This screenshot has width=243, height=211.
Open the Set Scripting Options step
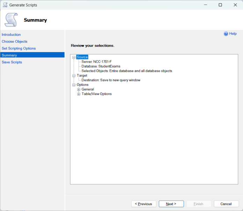tap(19, 48)
